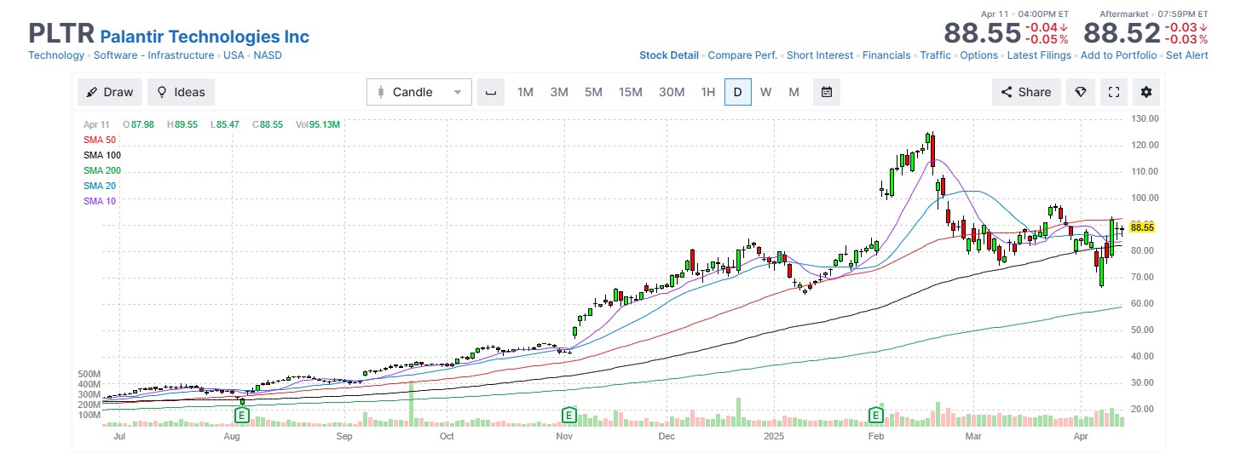
Task: Click the November earnings E marker
Action: (x=568, y=415)
